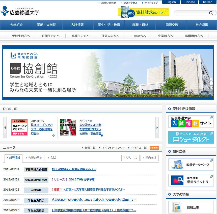The width and height of the screenshot is (217, 214).
Task: Open the MOSの取得で news article link
Action: click(74, 169)
